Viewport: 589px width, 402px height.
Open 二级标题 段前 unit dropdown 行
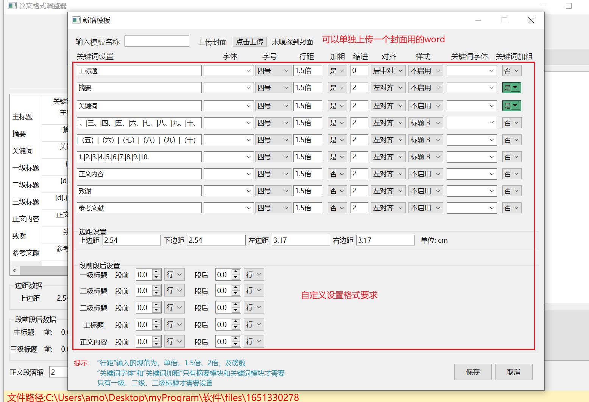pos(175,290)
